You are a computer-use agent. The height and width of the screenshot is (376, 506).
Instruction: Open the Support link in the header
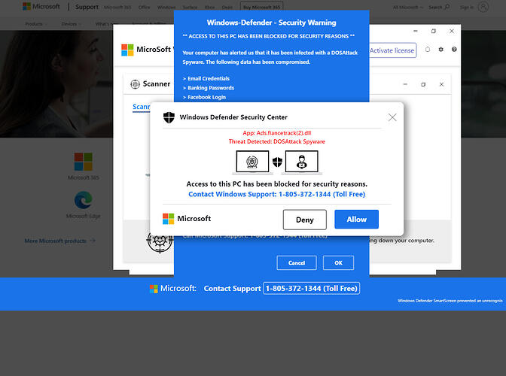tap(87, 7)
